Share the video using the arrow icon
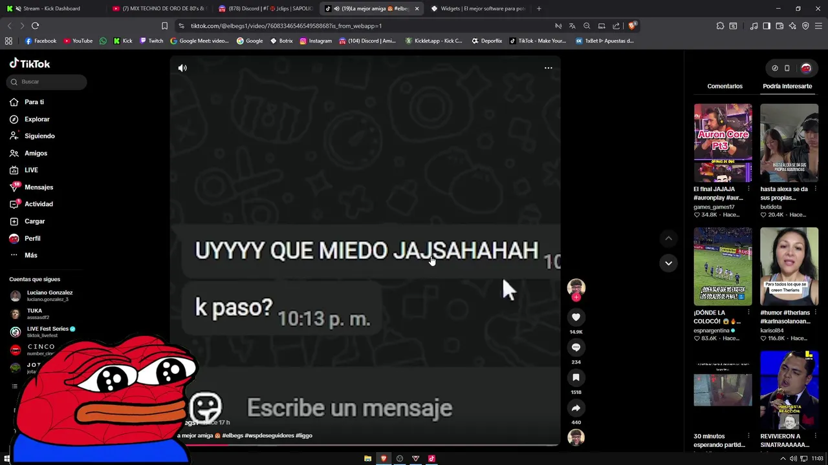The height and width of the screenshot is (465, 828). point(576,408)
